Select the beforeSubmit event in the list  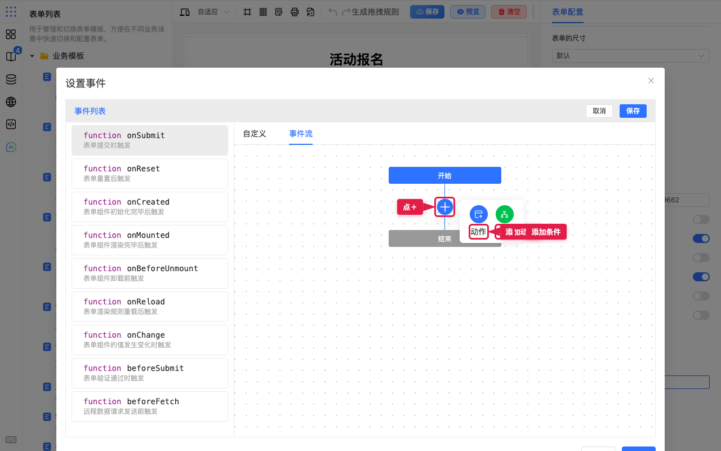[x=150, y=373]
